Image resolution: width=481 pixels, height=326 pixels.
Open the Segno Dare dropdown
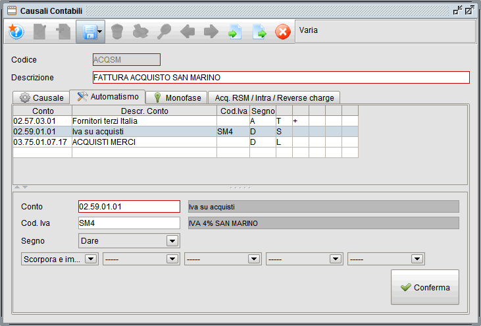[x=129, y=240]
